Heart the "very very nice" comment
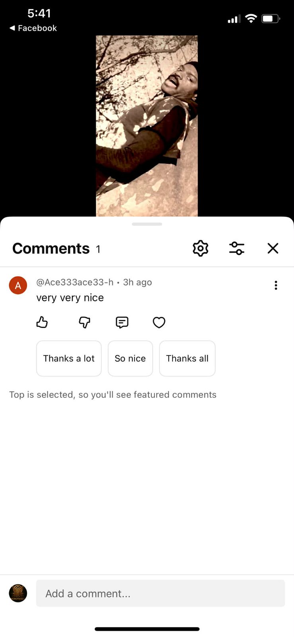 coord(159,322)
